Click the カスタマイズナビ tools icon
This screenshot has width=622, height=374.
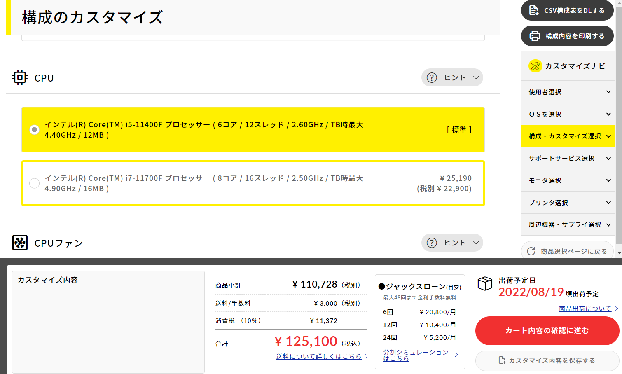pyautogui.click(x=535, y=65)
